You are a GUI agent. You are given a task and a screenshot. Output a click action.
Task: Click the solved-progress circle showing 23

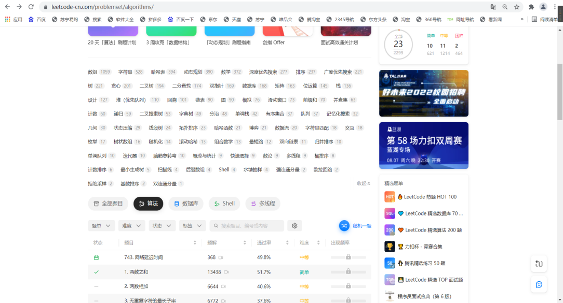click(x=398, y=45)
